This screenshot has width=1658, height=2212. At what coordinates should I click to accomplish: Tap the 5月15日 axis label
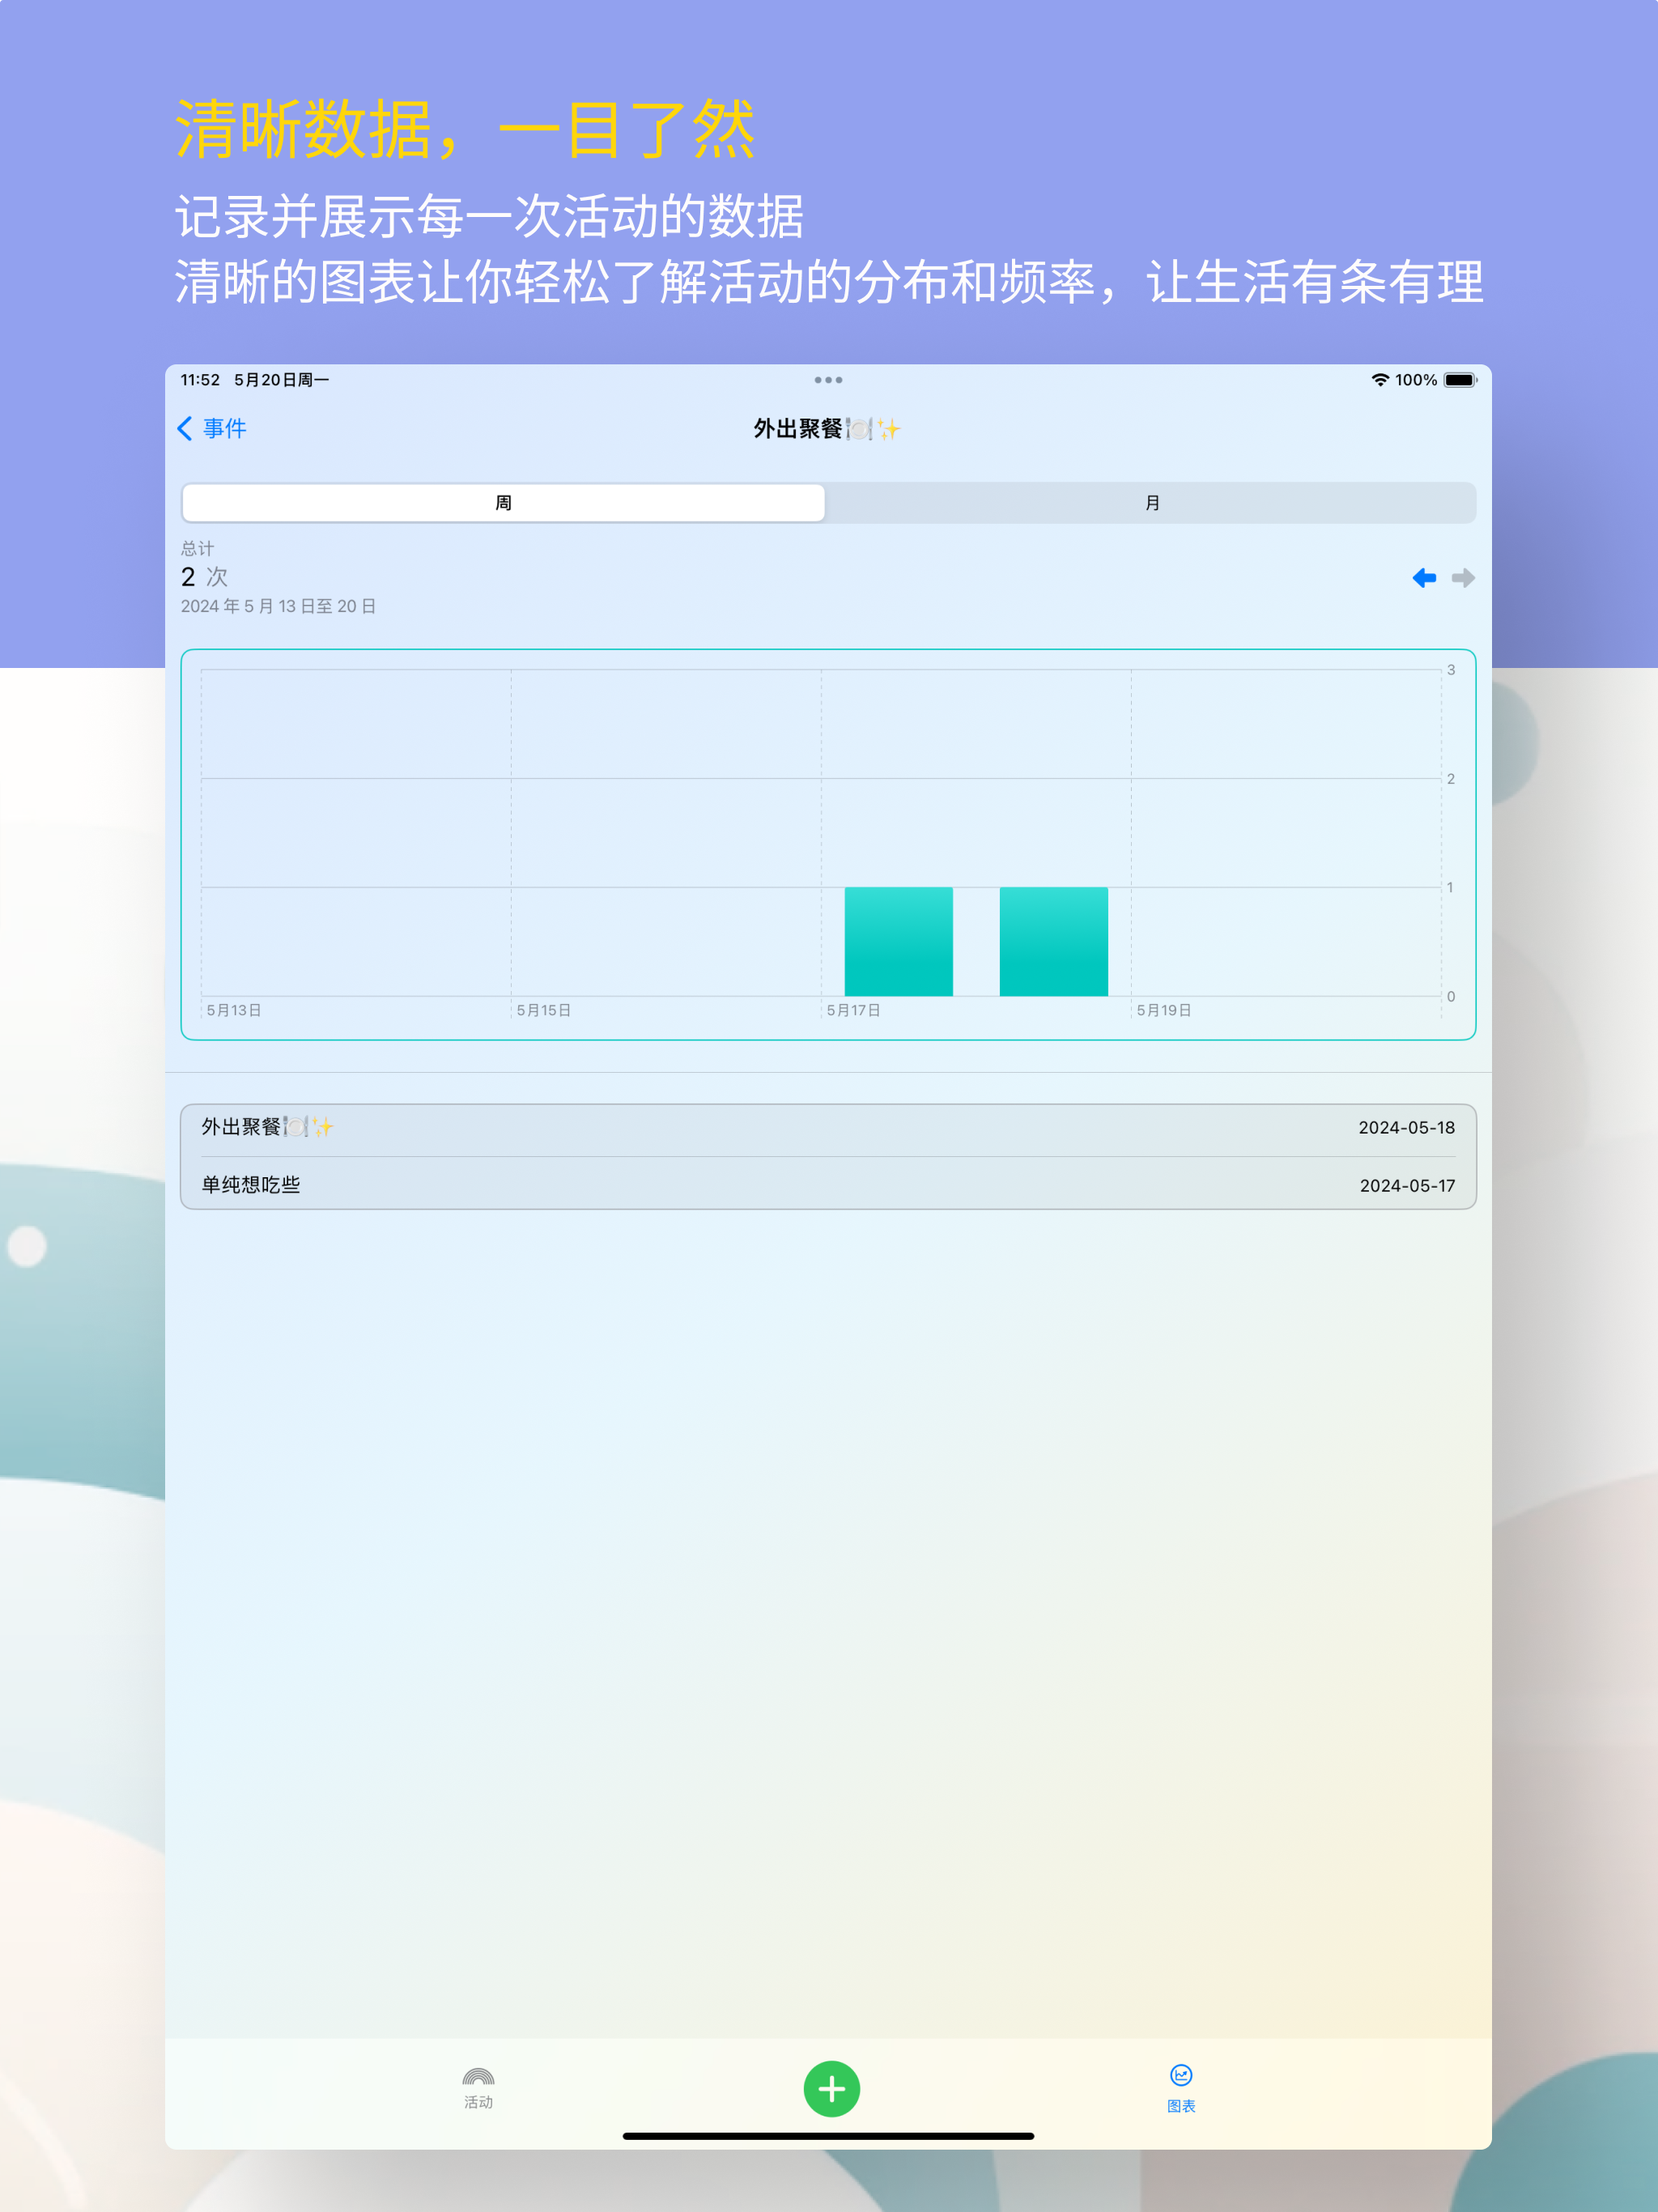pos(544,1010)
